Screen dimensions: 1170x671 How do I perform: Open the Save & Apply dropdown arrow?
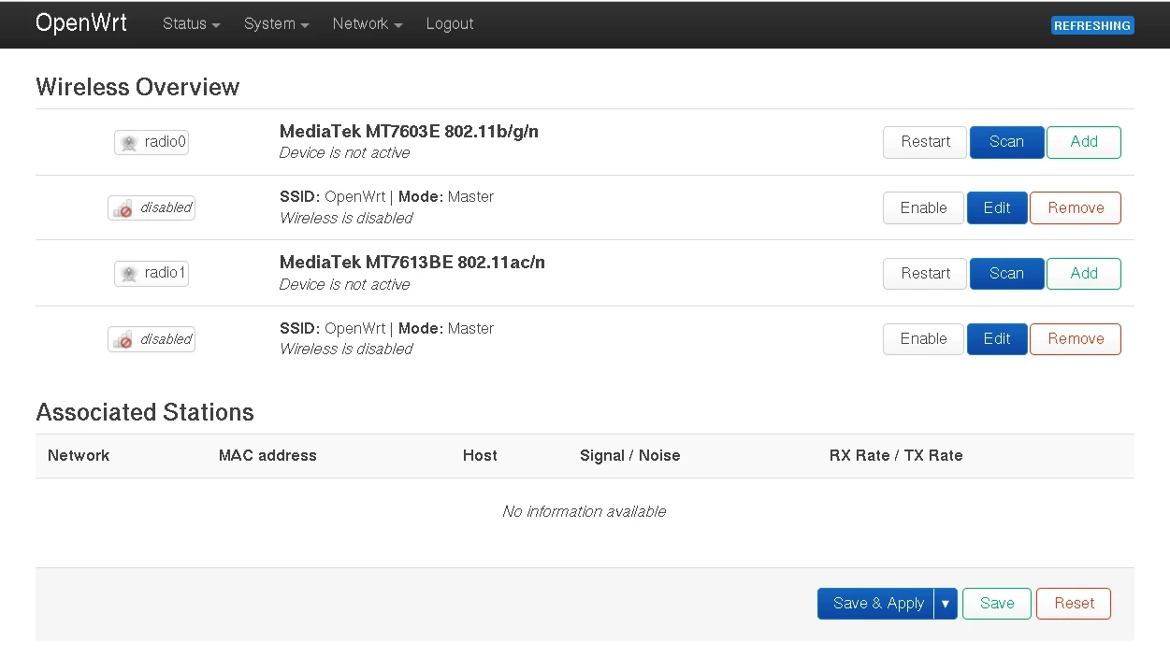pos(946,604)
